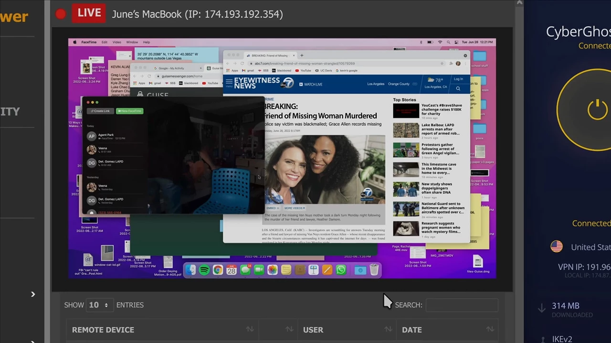Open National Guard sent to Baltimore story
Image resolution: width=611 pixels, height=343 pixels.
coord(428,209)
